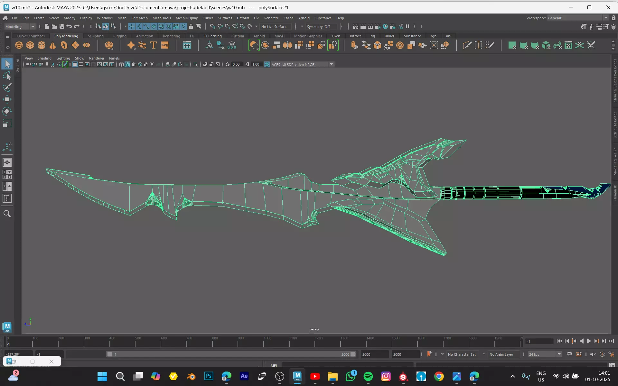This screenshot has height=386, width=618.
Task: Open the 24 fps frame rate dropdown
Action: point(545,354)
